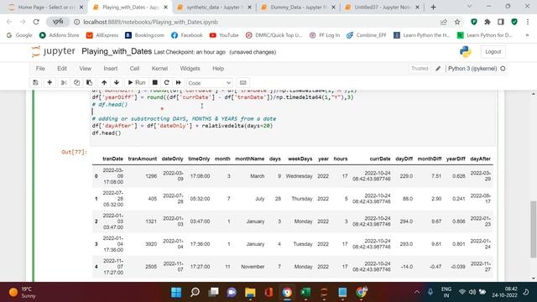
Task: Switch to Home Page browser tab
Action: tap(46, 7)
